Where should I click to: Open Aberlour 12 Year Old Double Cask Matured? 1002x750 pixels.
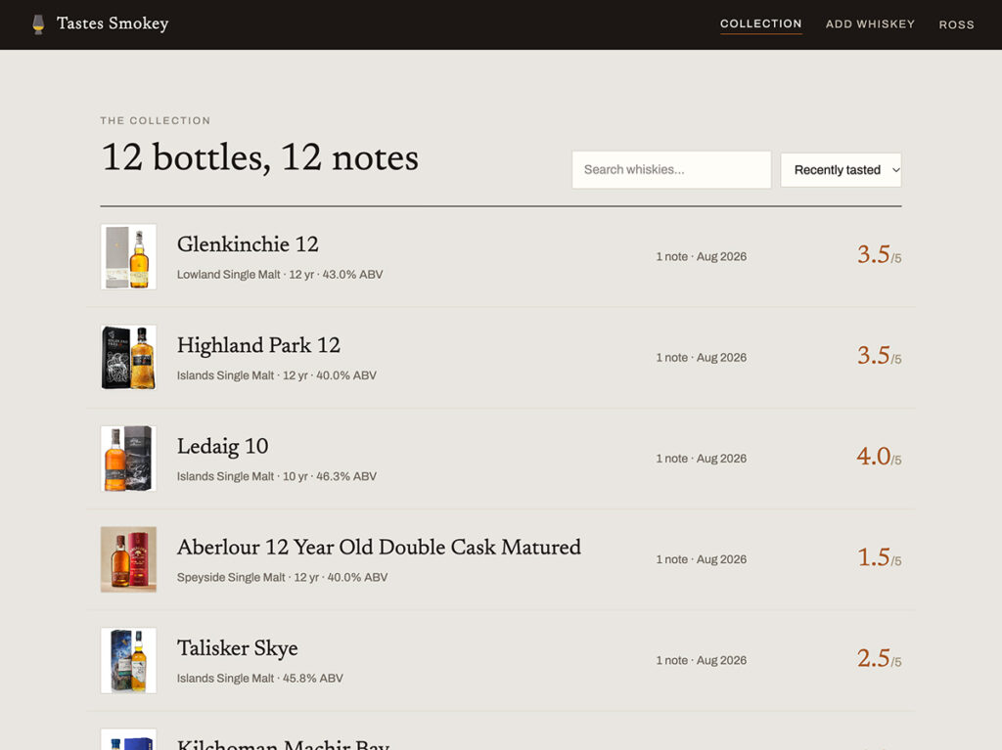[379, 547]
